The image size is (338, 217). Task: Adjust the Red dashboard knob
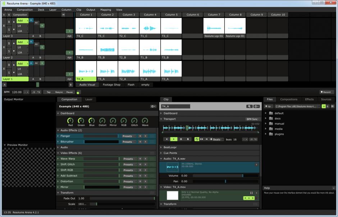point(70,121)
